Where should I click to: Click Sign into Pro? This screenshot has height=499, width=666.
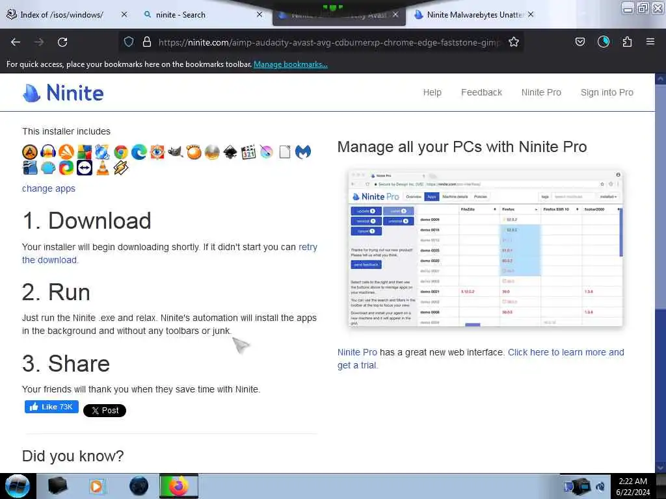(x=607, y=92)
